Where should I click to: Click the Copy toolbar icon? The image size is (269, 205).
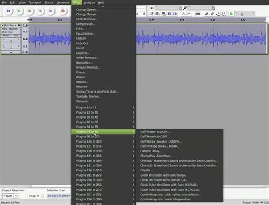click(x=158, y=14)
